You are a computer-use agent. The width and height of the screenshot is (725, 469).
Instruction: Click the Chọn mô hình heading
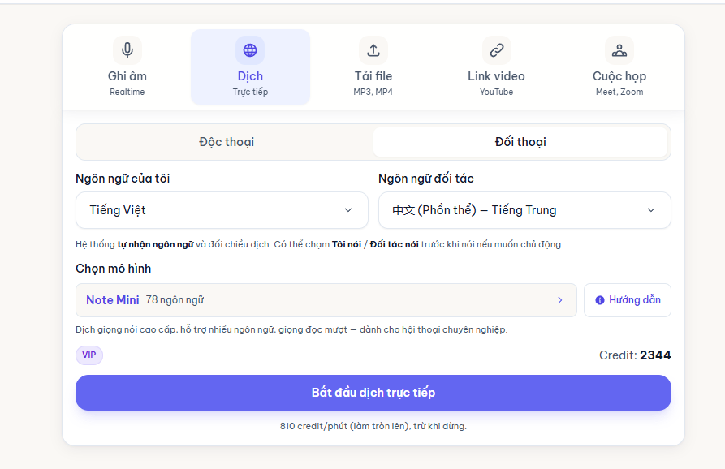pos(114,269)
